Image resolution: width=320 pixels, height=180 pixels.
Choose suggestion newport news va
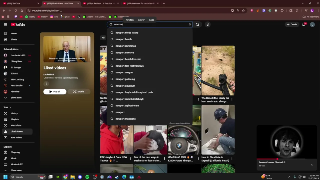[x=149, y=53]
